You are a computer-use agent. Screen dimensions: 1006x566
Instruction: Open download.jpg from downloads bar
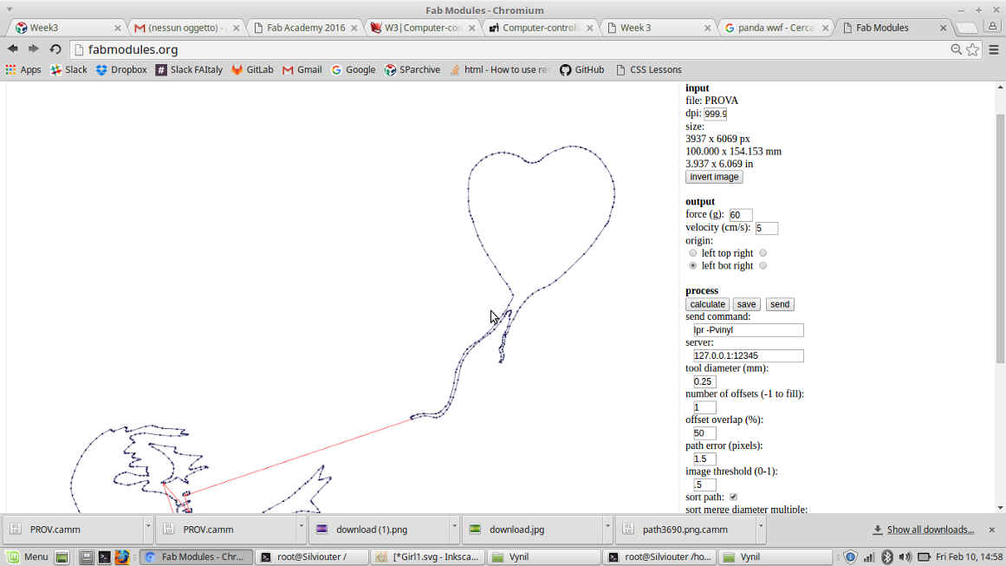pos(532,530)
